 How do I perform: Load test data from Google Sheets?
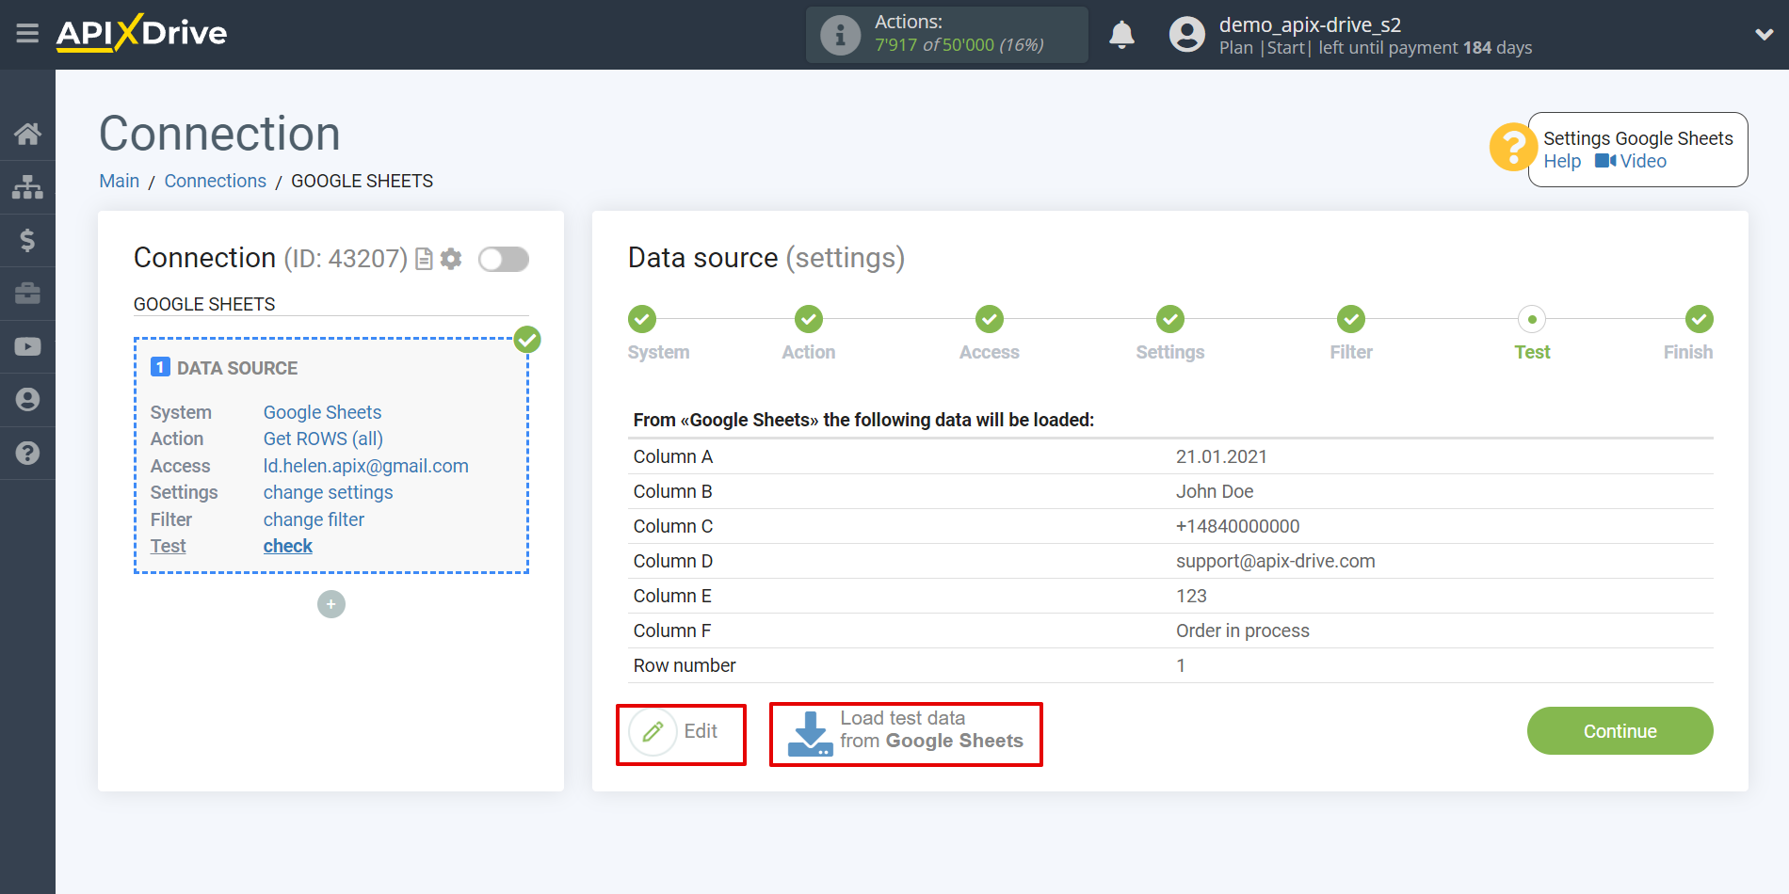click(x=906, y=734)
